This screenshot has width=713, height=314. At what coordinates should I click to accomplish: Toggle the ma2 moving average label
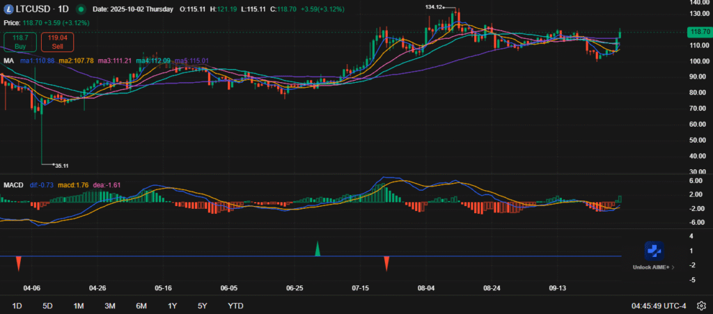[76, 61]
